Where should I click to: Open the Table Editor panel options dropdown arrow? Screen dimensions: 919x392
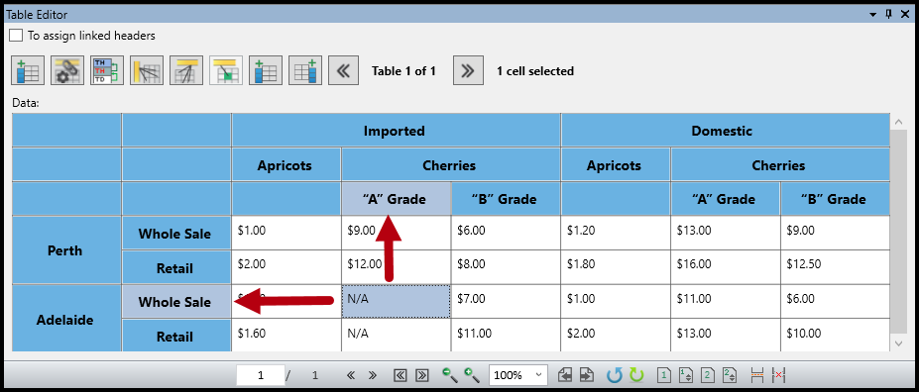pos(873,14)
